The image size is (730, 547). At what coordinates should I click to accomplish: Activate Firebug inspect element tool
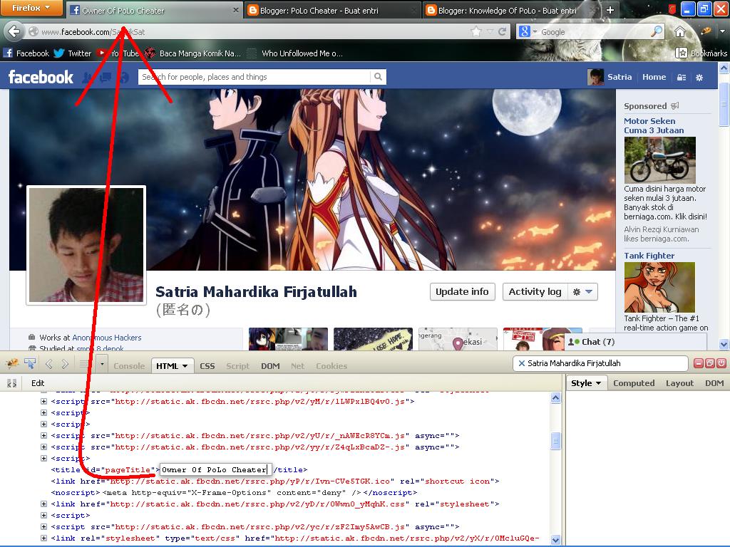click(x=30, y=363)
